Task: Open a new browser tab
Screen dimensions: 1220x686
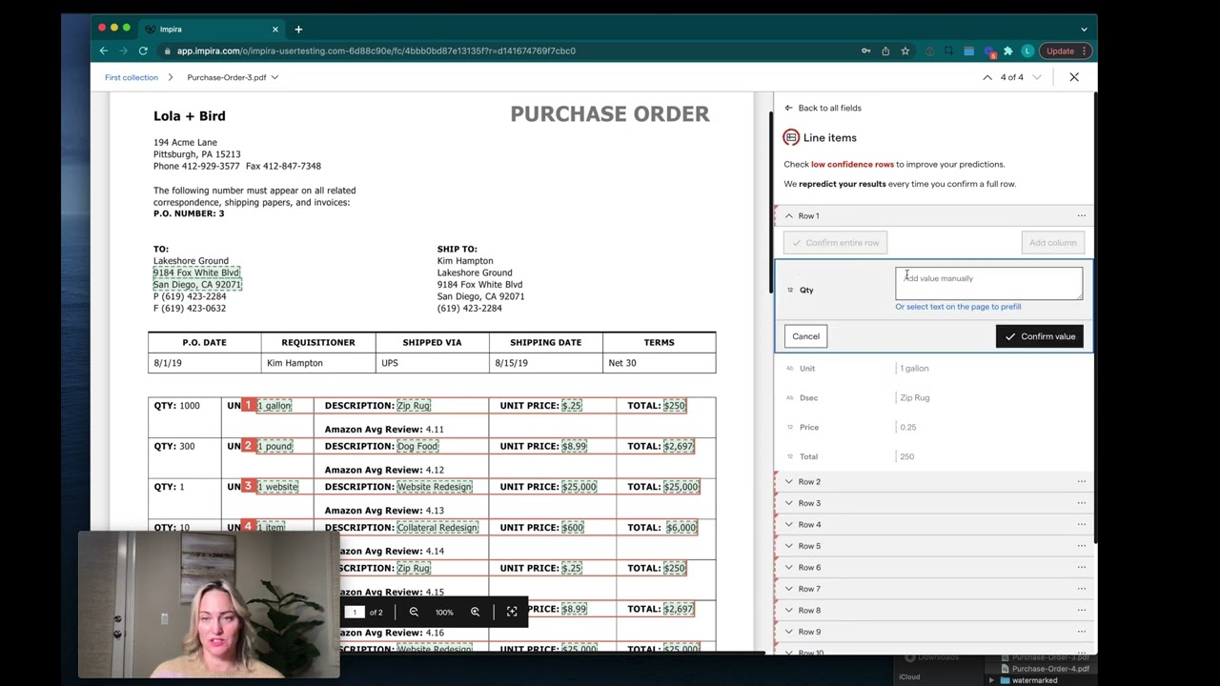Action: pos(298,29)
